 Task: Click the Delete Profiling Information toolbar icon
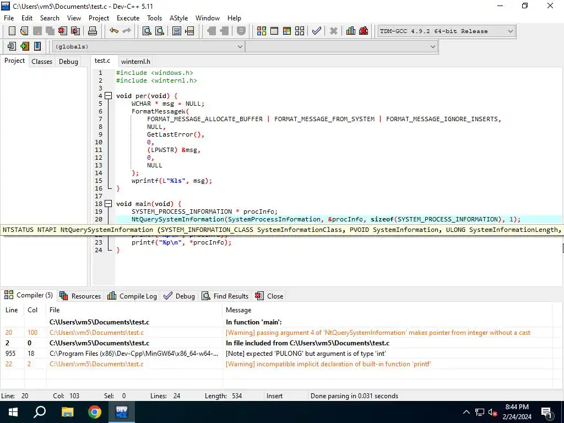[x=364, y=31]
